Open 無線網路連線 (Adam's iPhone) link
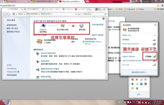164x105 pixels. [x=93, y=43]
